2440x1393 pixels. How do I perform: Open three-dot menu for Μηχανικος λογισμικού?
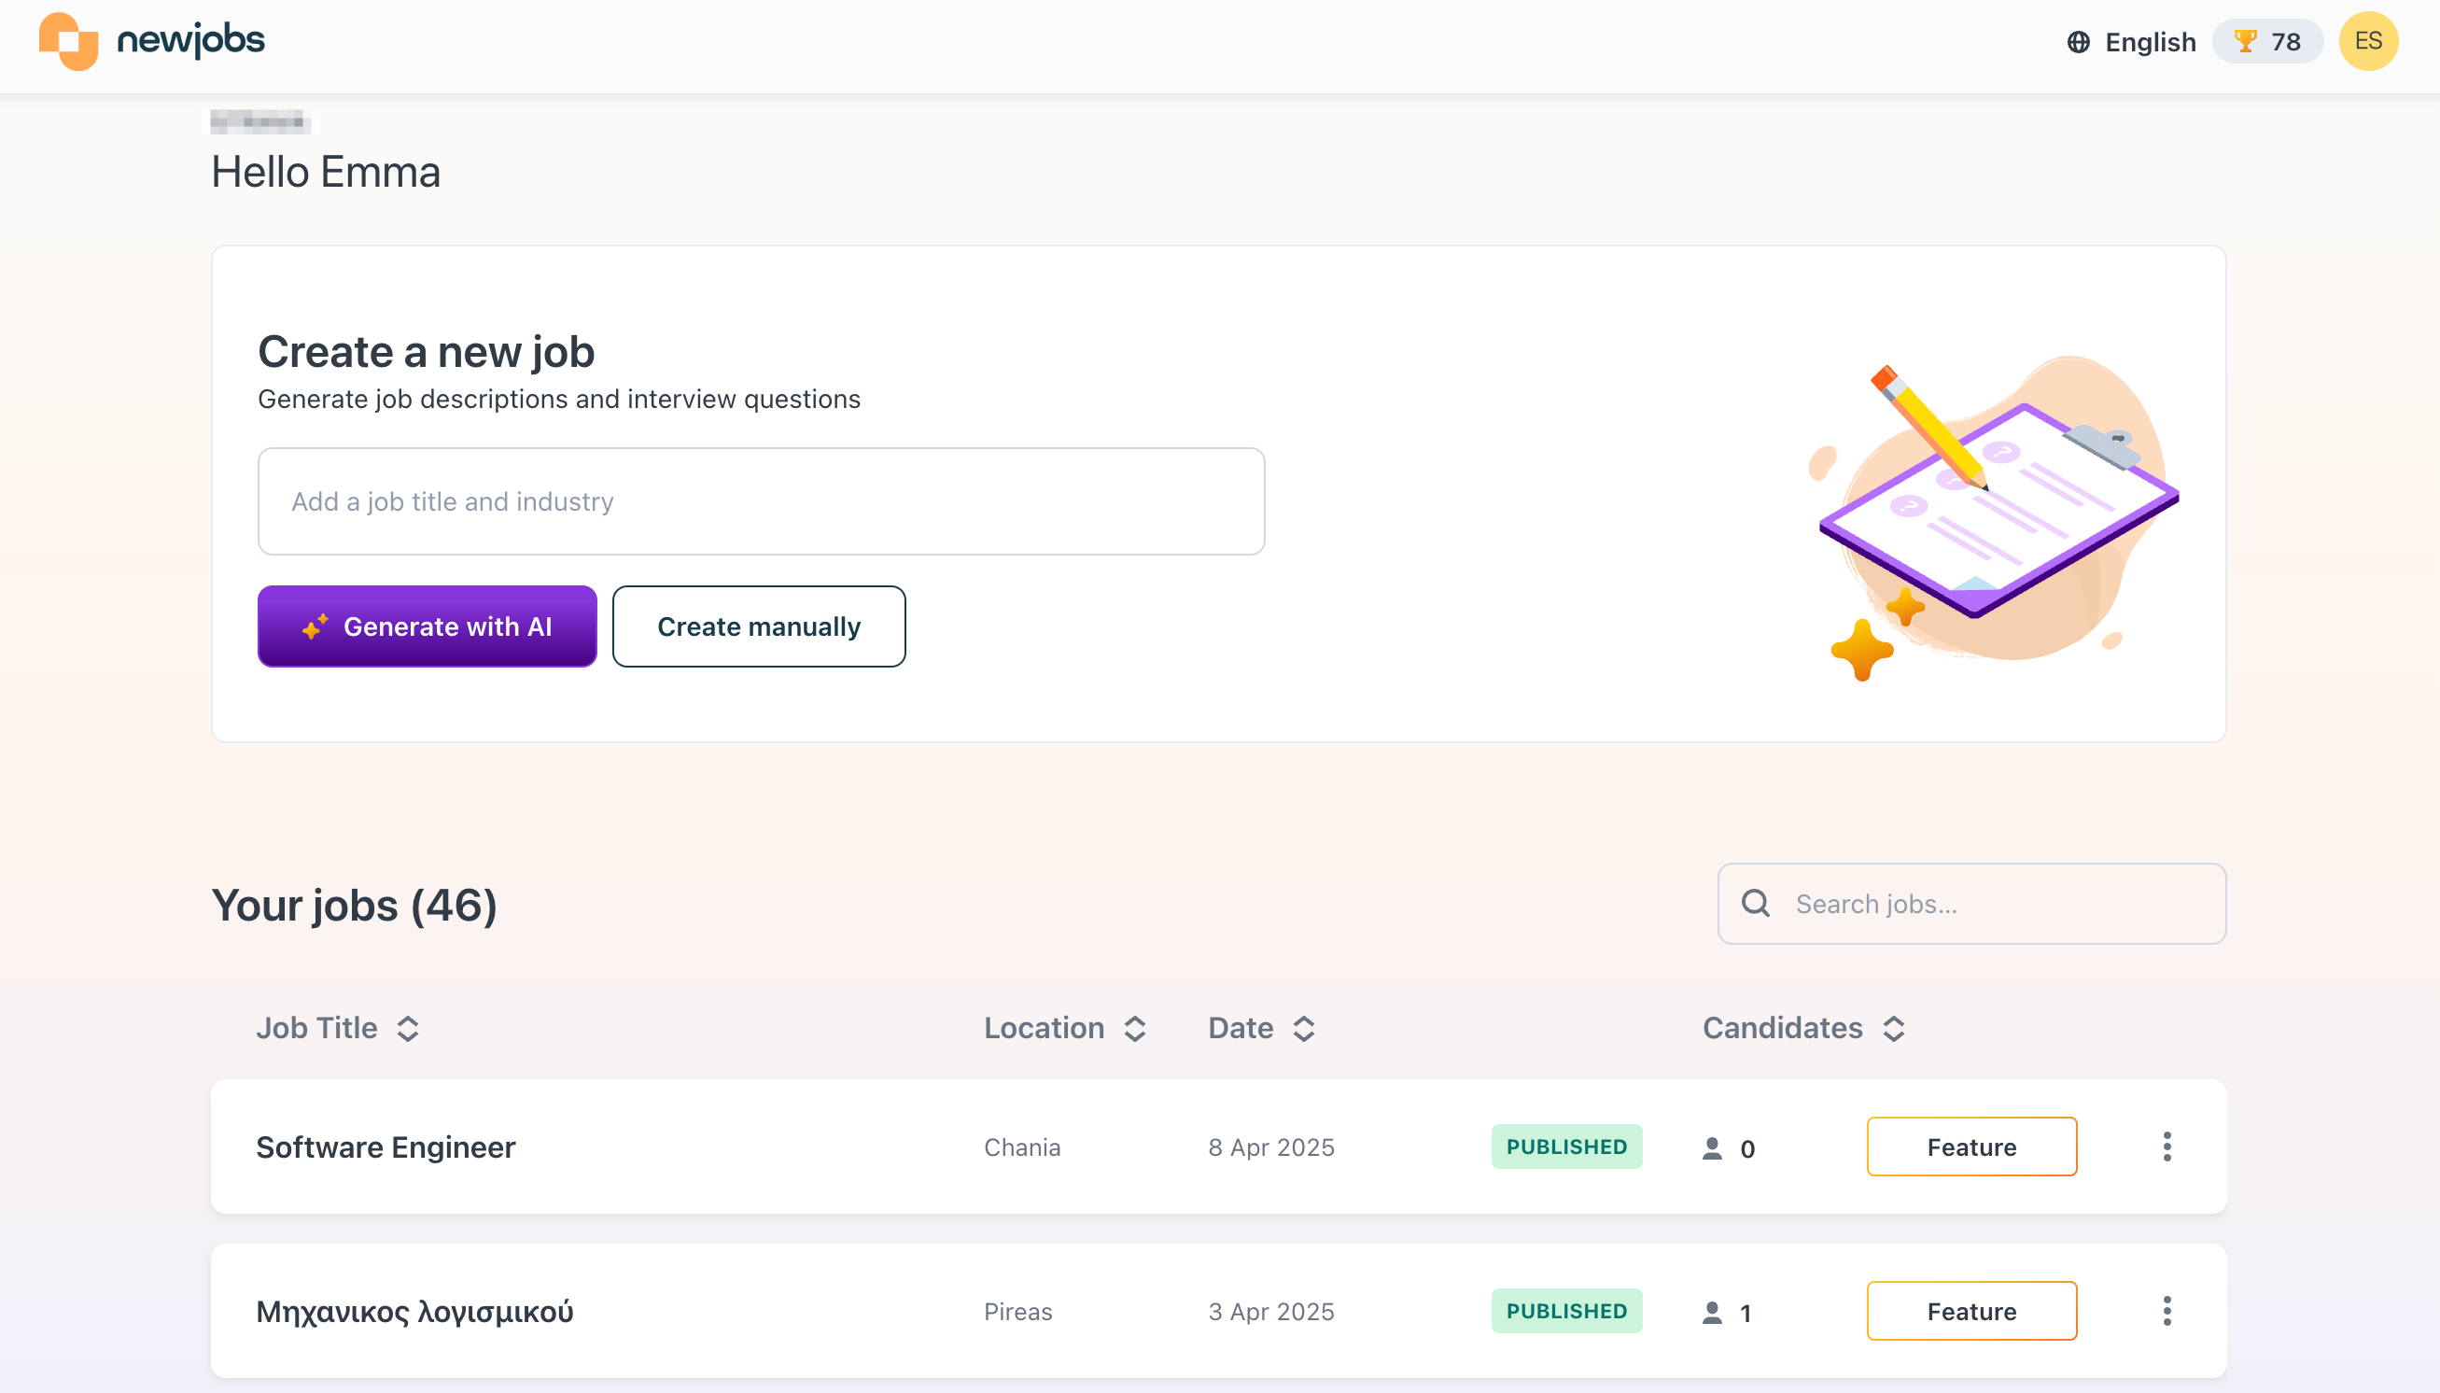[x=2167, y=1311]
